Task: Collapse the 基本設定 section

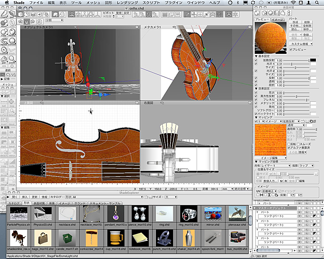Action: 256,56
